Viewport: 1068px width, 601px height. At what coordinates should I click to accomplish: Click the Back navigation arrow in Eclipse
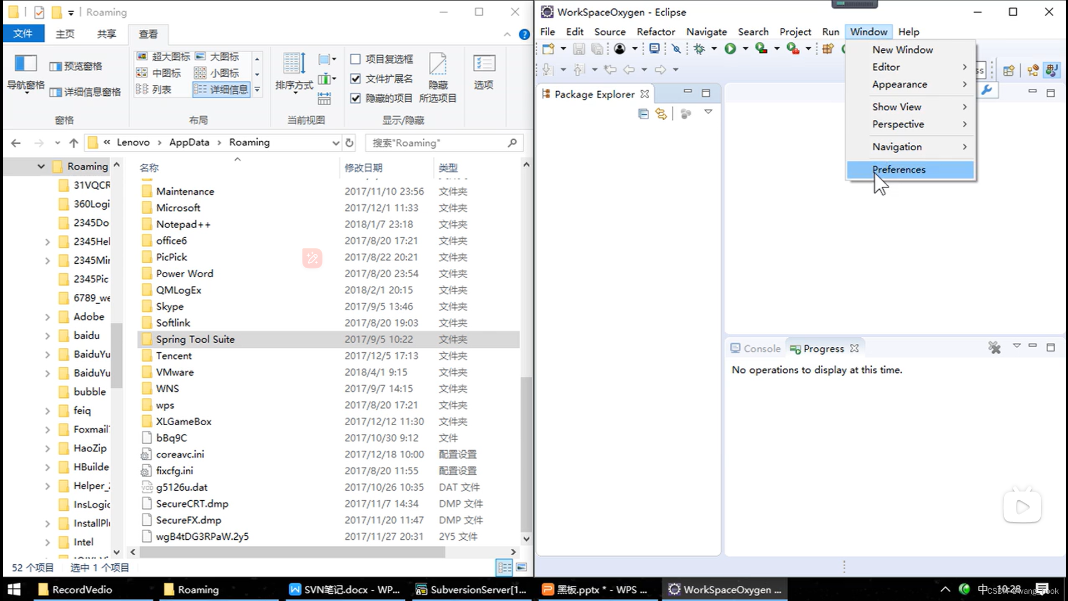(629, 70)
